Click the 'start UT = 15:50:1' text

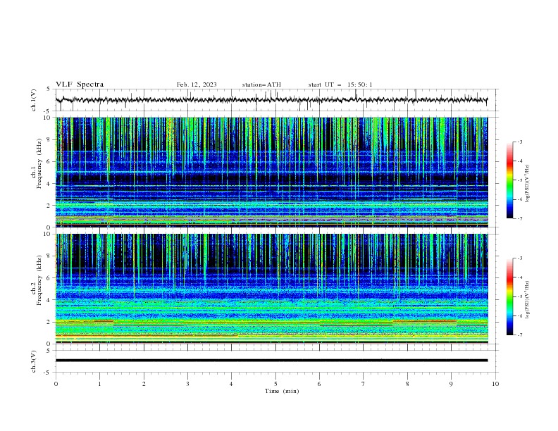click(340, 85)
